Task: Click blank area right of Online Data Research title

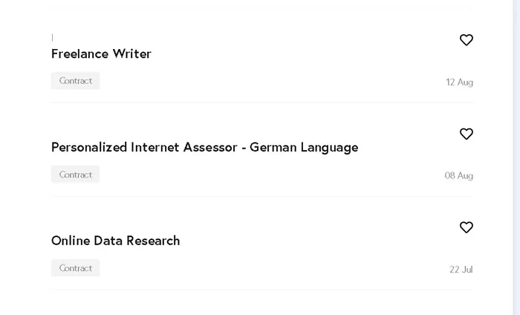Action: [x=315, y=241]
